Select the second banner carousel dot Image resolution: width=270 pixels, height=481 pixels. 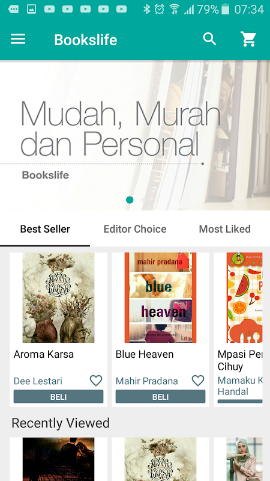[143, 200]
